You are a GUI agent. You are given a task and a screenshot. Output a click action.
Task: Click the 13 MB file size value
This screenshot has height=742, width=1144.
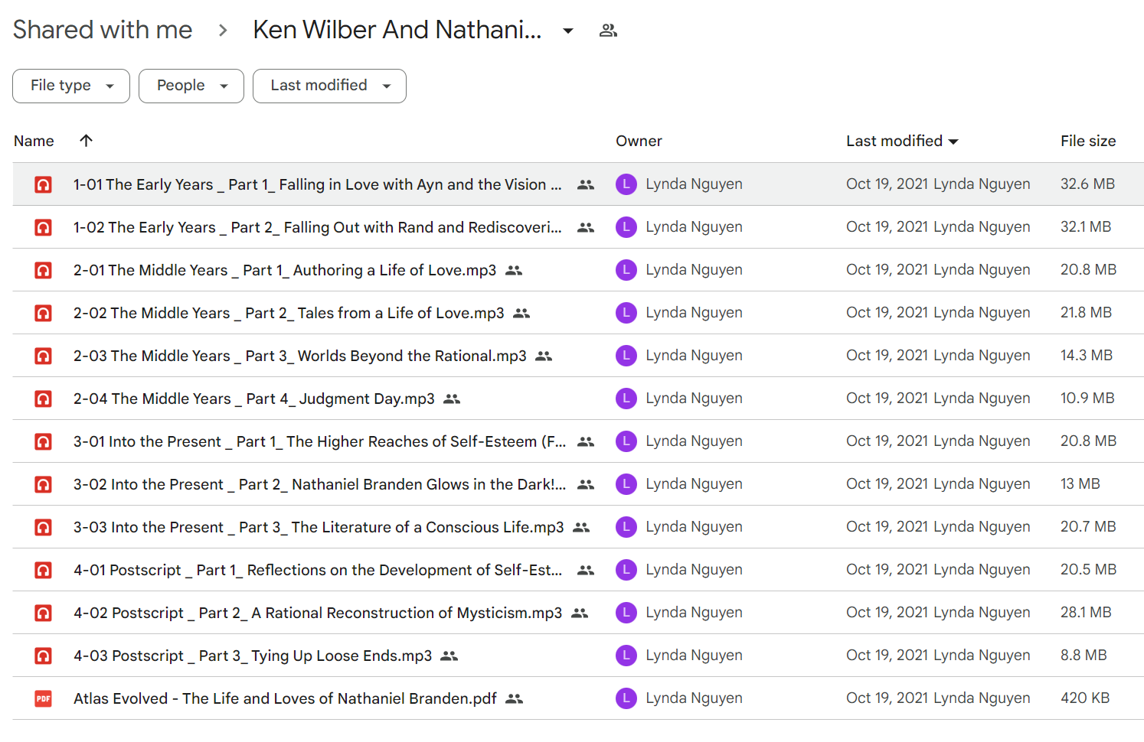coord(1080,484)
